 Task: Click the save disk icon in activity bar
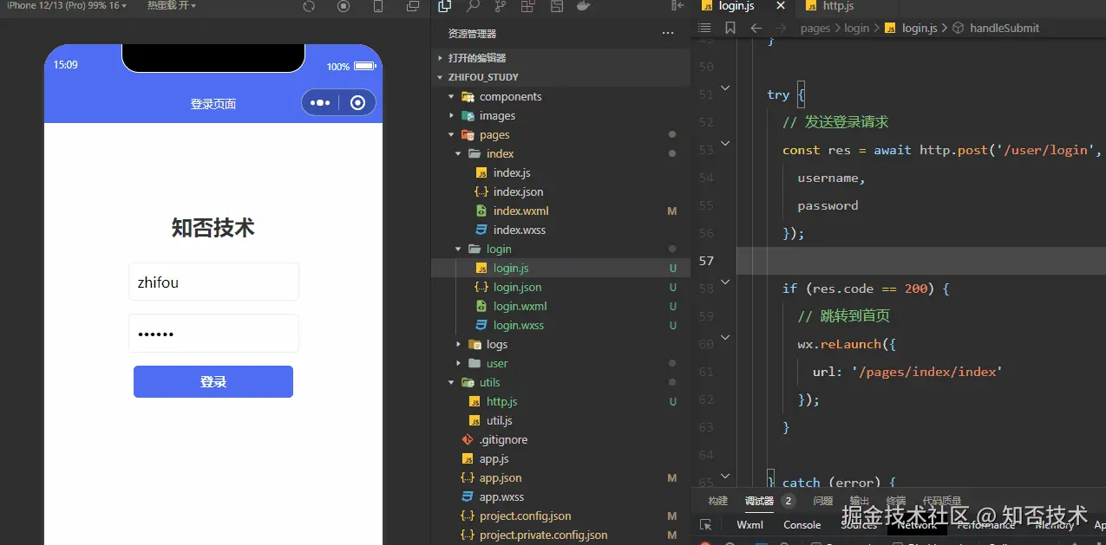[x=556, y=6]
